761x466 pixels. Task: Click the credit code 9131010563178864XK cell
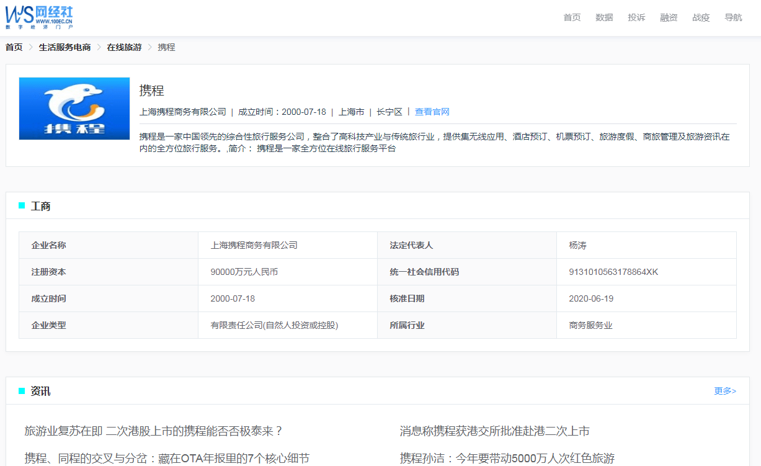pos(613,272)
